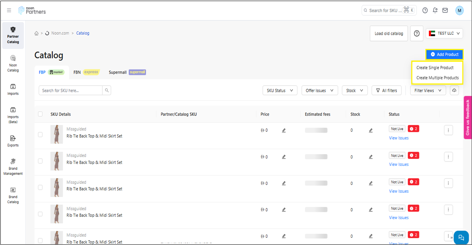The width and height of the screenshot is (472, 245).
Task: Open Imports in sidebar
Action: point(13,90)
